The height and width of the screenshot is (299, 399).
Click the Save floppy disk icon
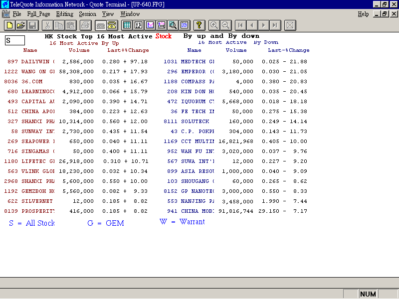(x=33, y=25)
